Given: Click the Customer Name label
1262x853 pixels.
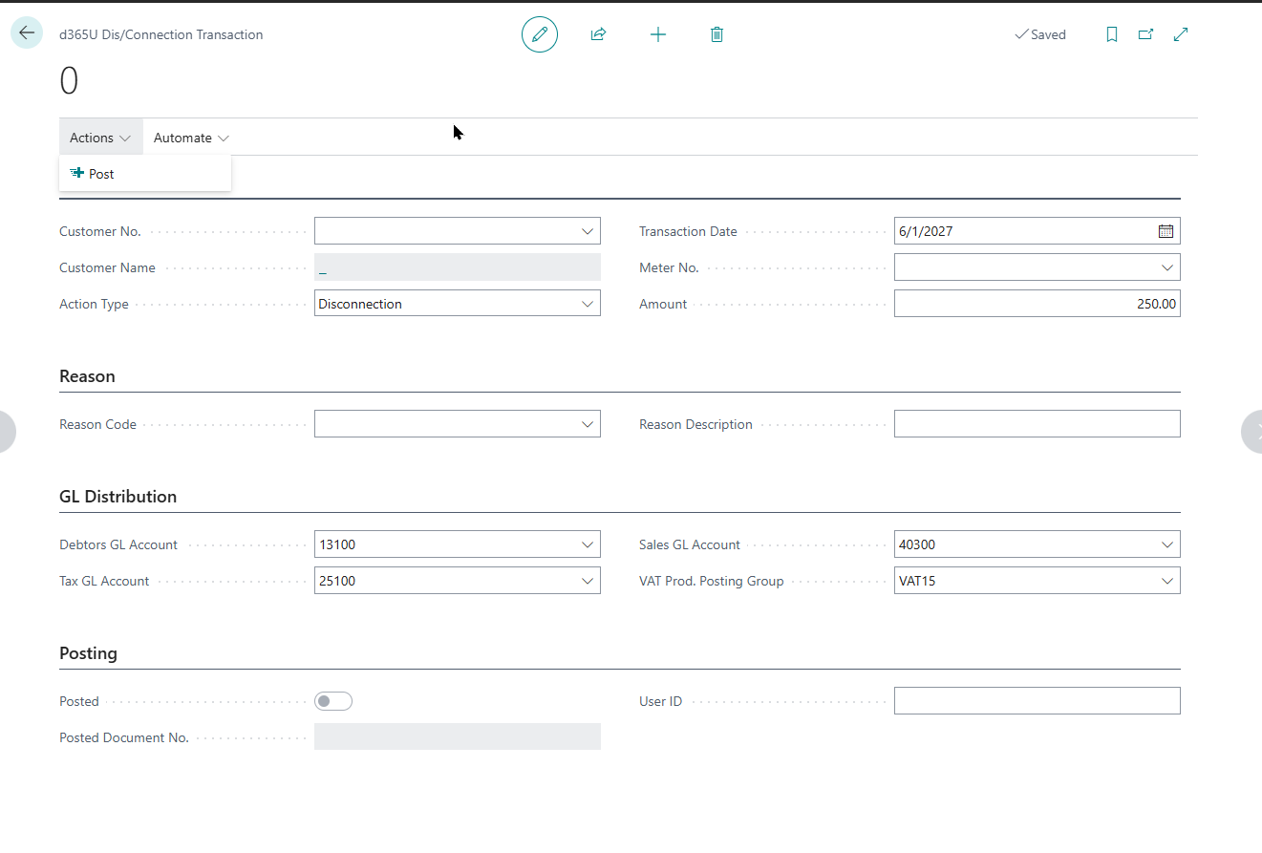Looking at the screenshot, I should [x=107, y=267].
